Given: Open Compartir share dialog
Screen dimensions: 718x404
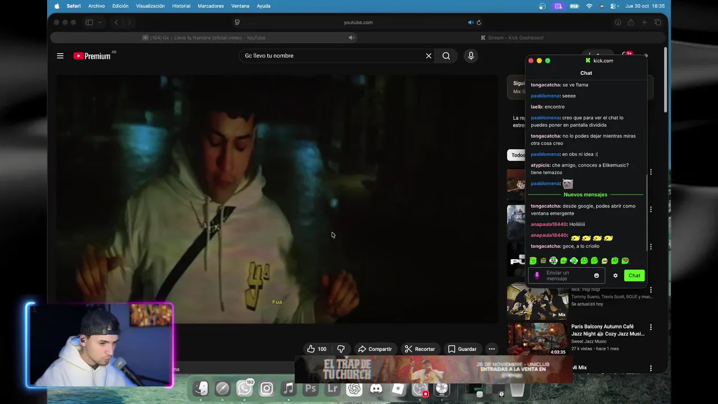Looking at the screenshot, I should click(x=375, y=349).
